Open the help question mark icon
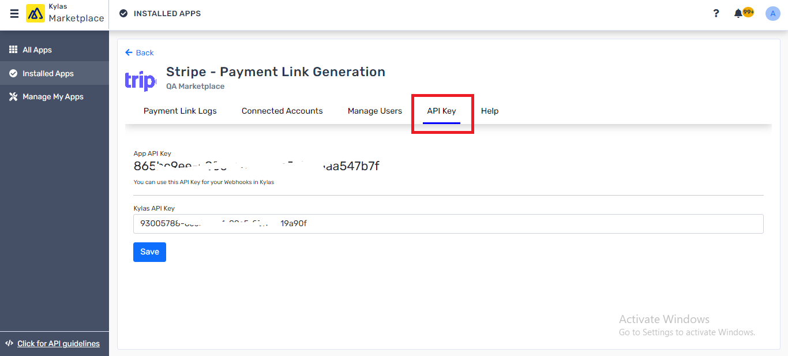Screen dimensions: 788x356 tap(716, 13)
